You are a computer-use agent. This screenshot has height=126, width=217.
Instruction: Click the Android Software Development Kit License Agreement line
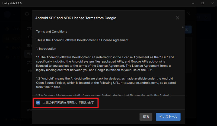coord(82,40)
